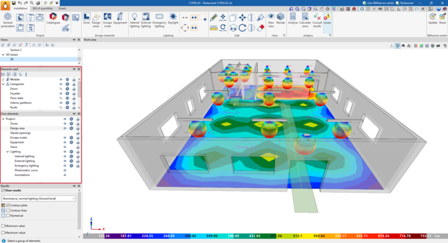
Task: Collapse the Categories tree node
Action: coord(3,84)
